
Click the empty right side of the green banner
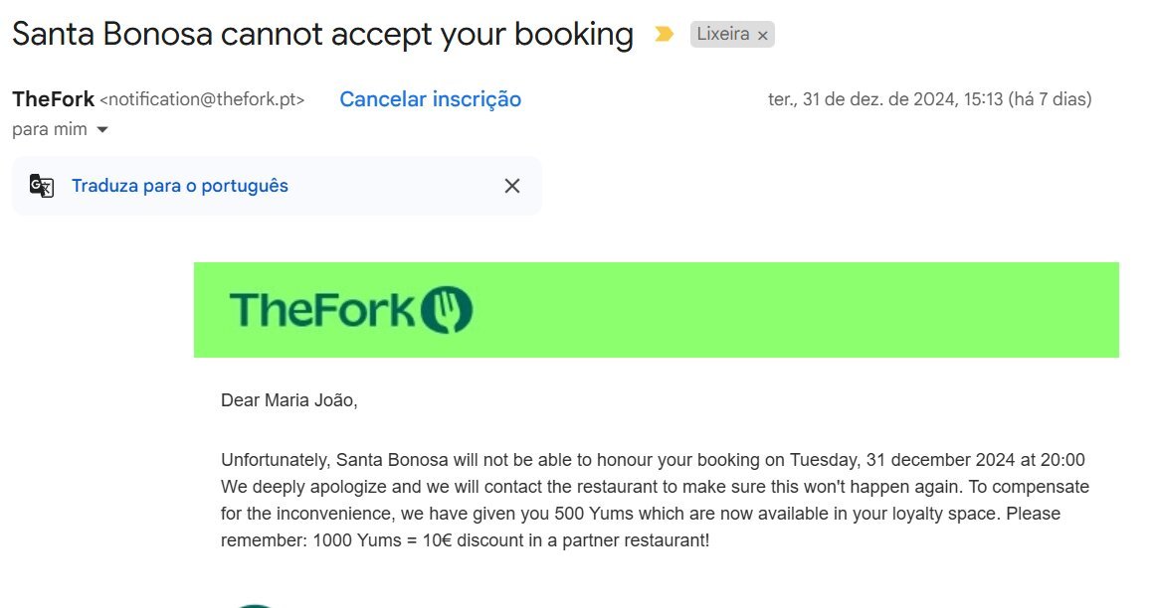(846, 310)
